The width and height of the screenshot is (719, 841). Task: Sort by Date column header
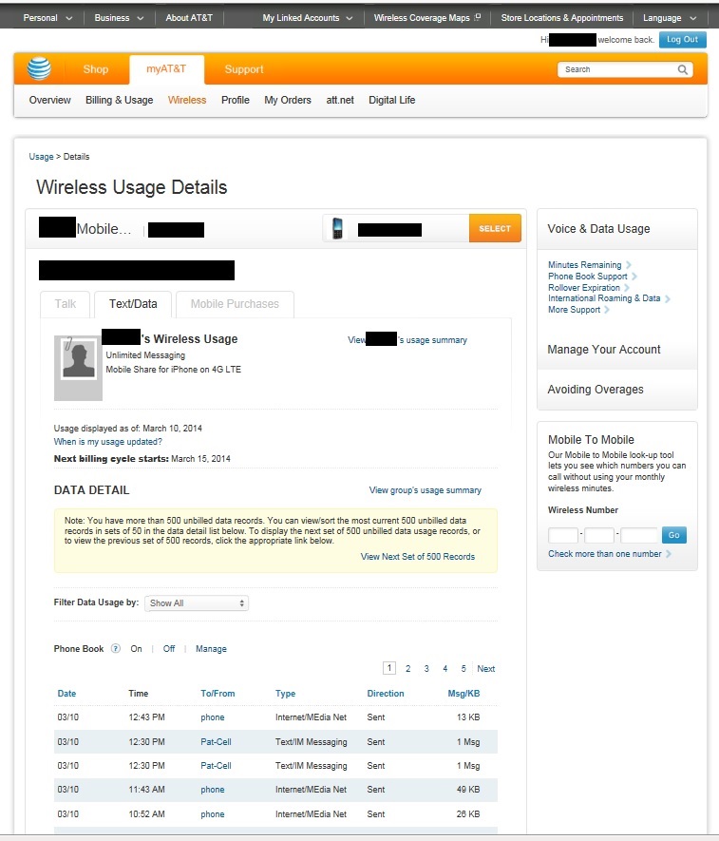pyautogui.click(x=66, y=694)
